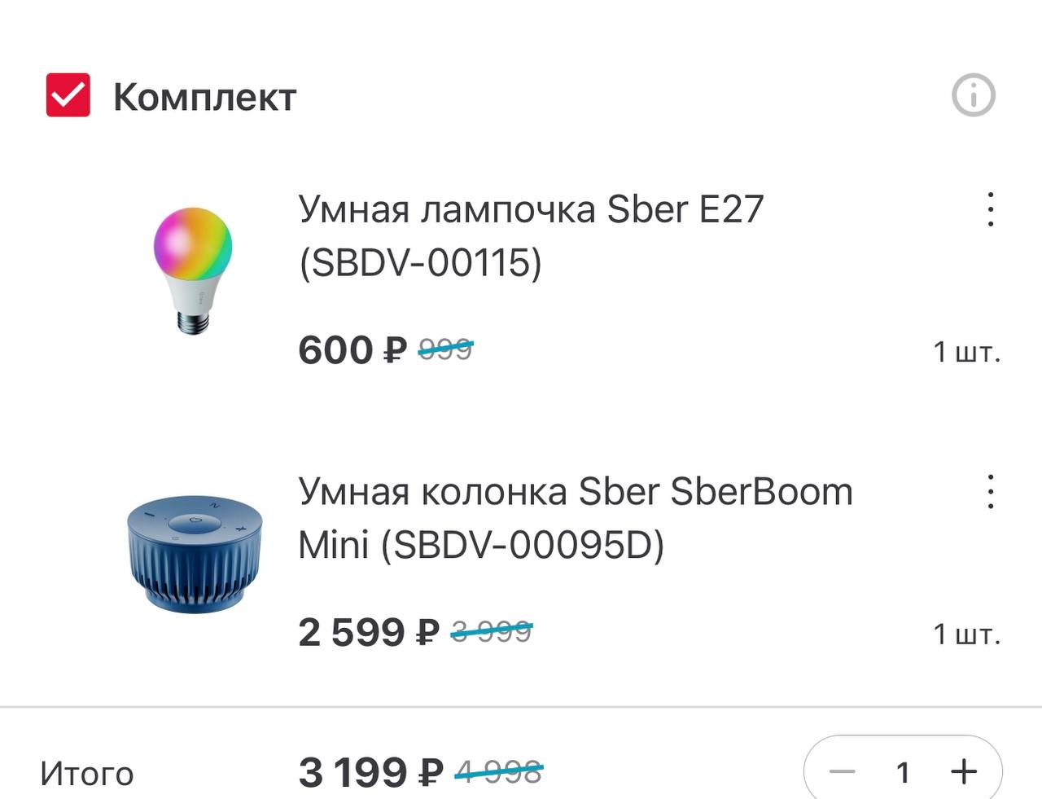The height and width of the screenshot is (799, 1042).
Task: Open Умная лампочка Sber E27 product link
Action: pos(531,236)
